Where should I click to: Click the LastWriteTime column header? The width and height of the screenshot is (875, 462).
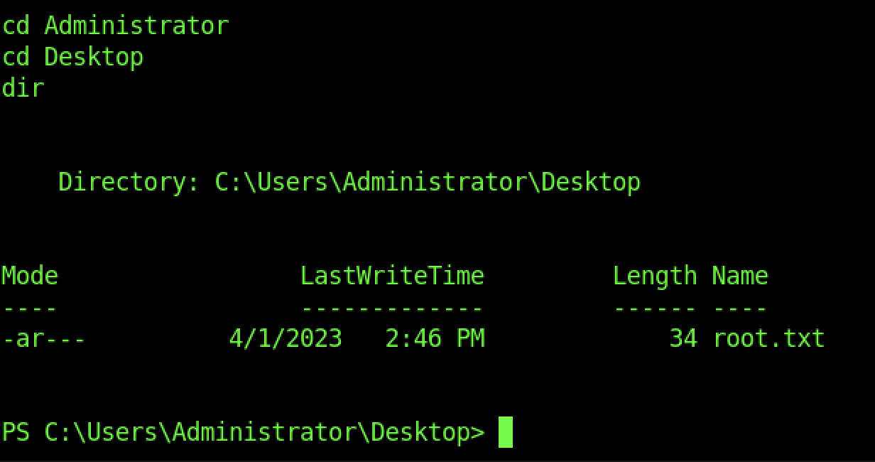(392, 276)
